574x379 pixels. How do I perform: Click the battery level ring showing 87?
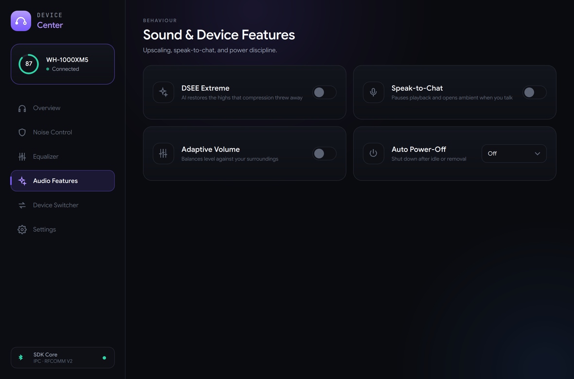29,64
